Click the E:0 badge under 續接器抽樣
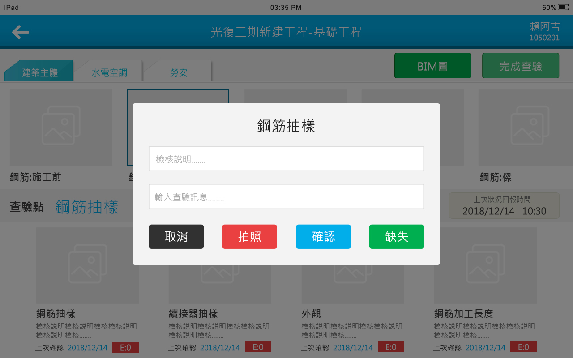 pyautogui.click(x=258, y=347)
